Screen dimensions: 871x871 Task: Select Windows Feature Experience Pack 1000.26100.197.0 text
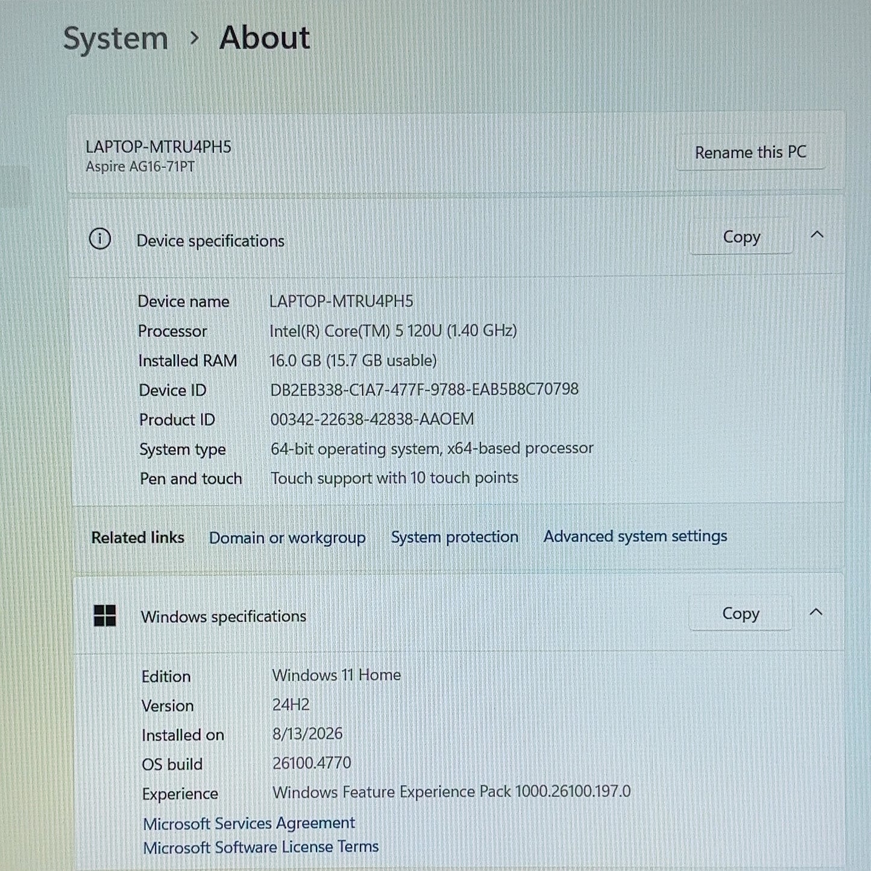coord(451,792)
